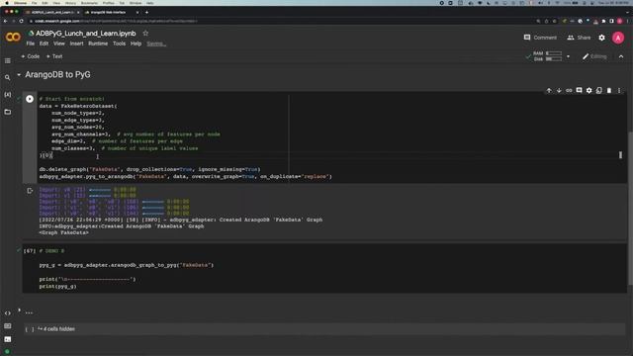Open the selected cell's editor settings gear
The image size is (633, 356).
(589, 90)
